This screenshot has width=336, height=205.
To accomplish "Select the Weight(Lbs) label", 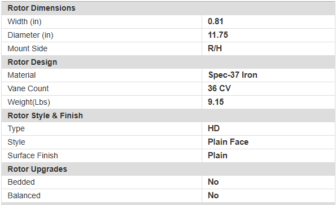I will (29, 102).
